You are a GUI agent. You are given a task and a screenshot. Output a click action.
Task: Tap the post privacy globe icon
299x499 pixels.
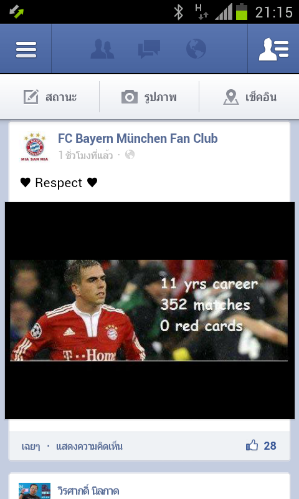click(x=130, y=155)
